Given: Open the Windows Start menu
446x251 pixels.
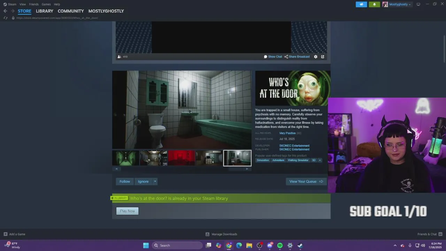Looking at the screenshot, I should point(146,245).
